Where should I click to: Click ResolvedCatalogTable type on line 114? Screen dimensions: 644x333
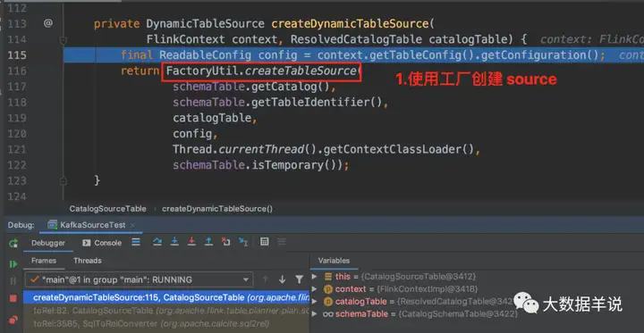356,39
